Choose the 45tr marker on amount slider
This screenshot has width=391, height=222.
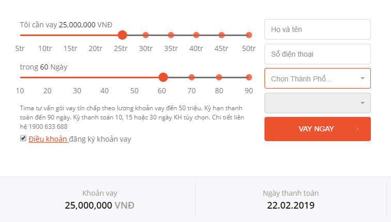point(222,35)
